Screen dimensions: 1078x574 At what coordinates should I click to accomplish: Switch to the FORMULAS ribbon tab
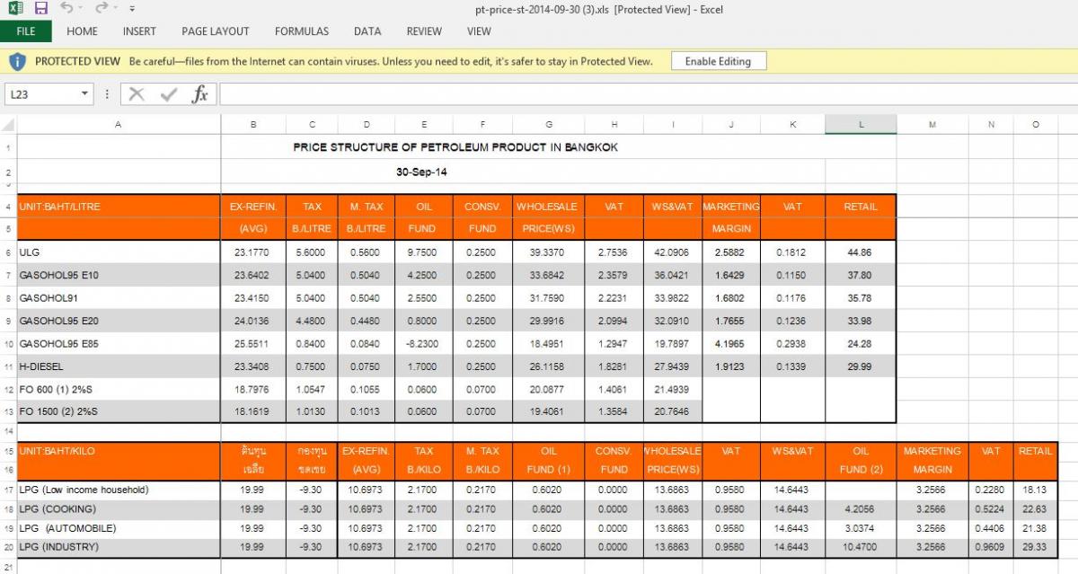tap(302, 31)
